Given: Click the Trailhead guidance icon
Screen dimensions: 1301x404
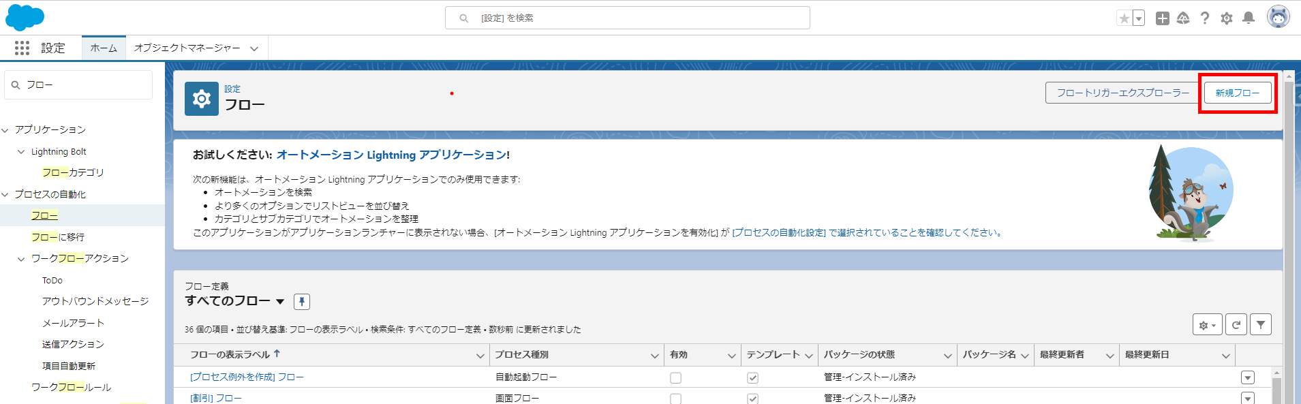Looking at the screenshot, I should point(1183,18).
